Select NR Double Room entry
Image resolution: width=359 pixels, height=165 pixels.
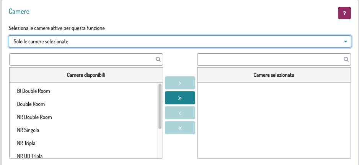34,117
